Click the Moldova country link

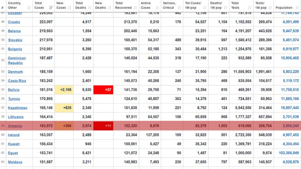pyautogui.click(x=15, y=162)
